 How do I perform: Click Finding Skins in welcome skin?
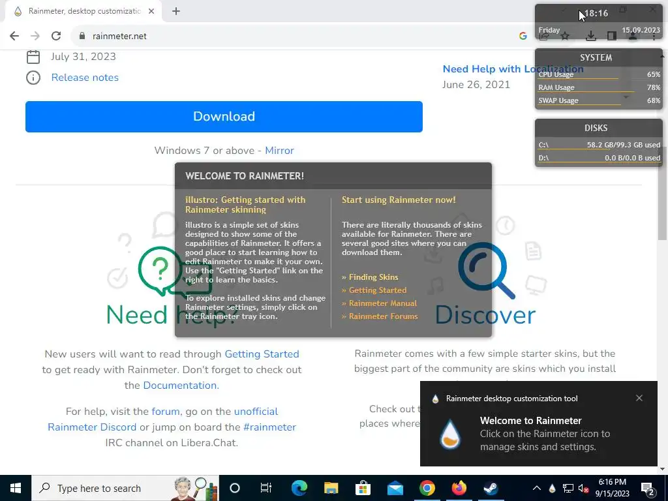click(x=373, y=277)
